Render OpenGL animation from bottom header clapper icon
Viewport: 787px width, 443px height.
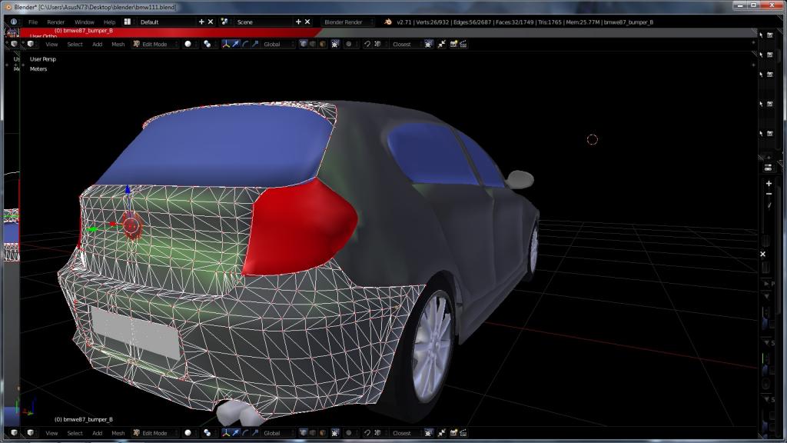coord(463,433)
